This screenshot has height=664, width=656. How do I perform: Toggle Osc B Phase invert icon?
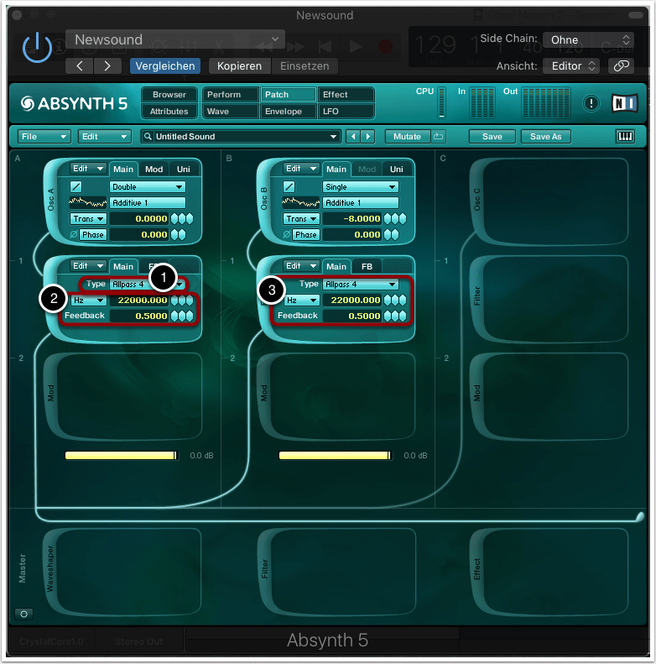pyautogui.click(x=287, y=234)
